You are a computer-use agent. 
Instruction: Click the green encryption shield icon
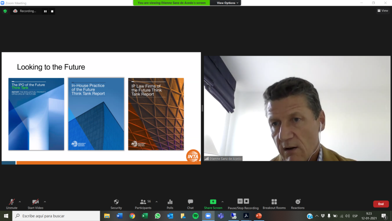[5, 11]
